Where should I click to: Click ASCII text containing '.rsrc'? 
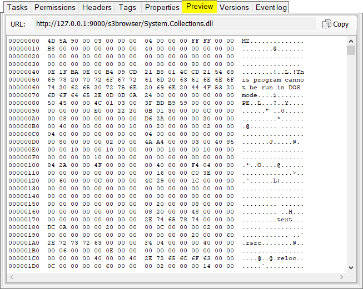click(273, 243)
